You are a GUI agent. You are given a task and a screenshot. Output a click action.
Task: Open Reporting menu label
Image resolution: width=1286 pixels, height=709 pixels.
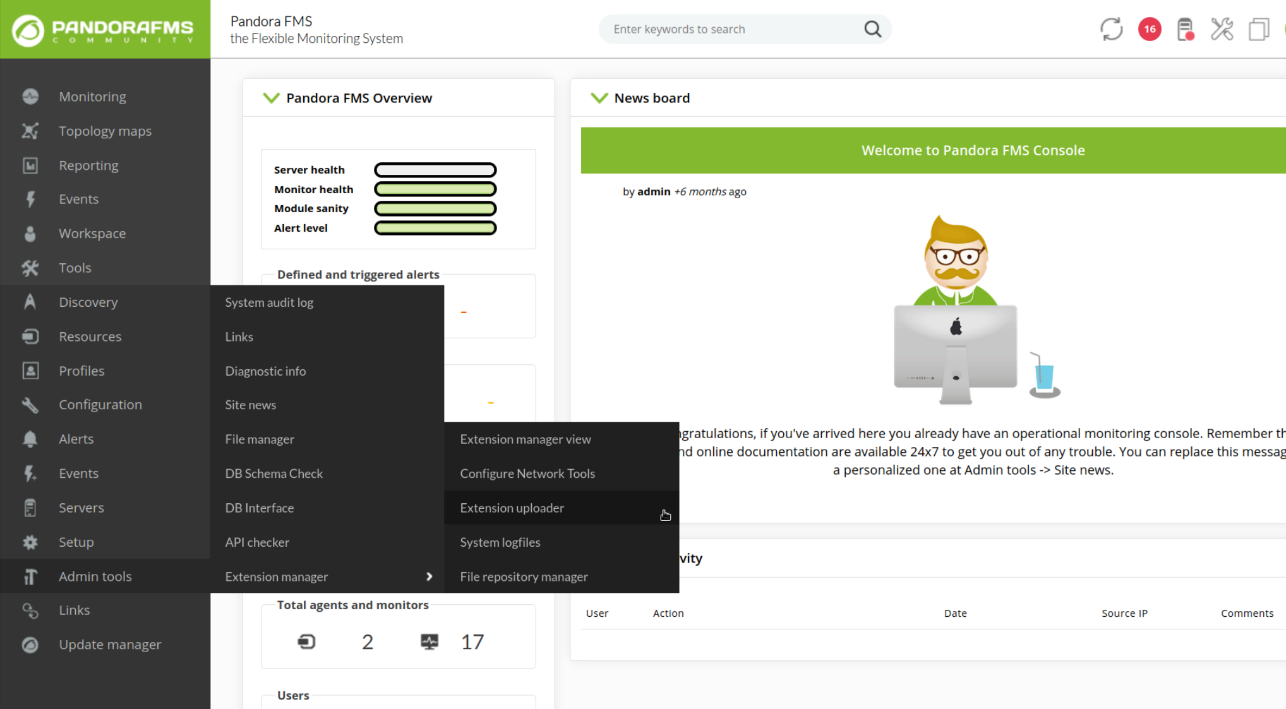(88, 165)
